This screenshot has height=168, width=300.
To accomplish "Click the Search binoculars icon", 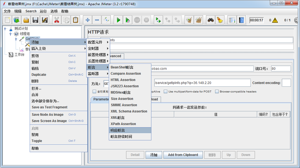I will (211, 20).
